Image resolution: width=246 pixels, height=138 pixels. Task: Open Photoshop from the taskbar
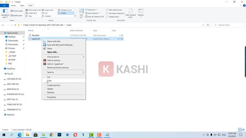[x=59, y=135]
